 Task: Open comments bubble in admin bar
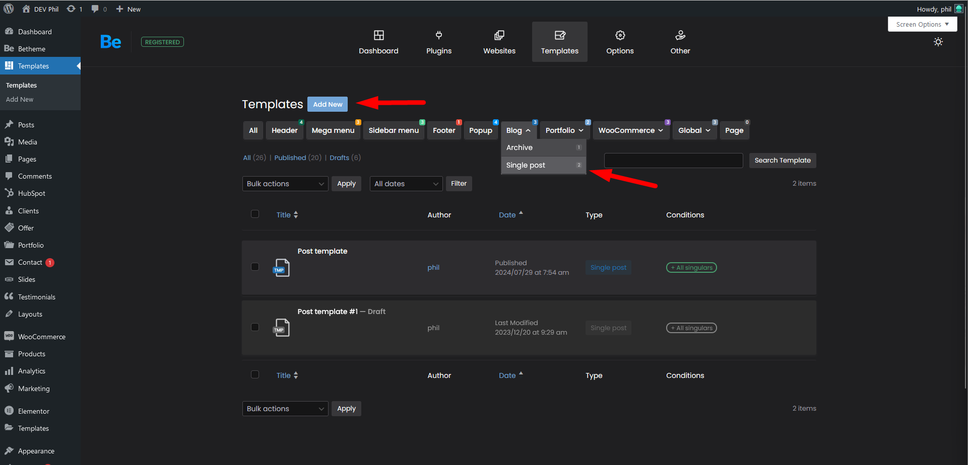[x=99, y=9]
